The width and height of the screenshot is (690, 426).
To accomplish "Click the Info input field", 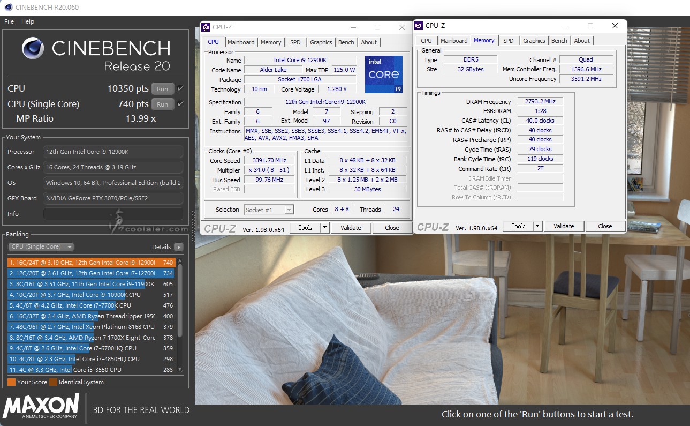I will pos(113,214).
